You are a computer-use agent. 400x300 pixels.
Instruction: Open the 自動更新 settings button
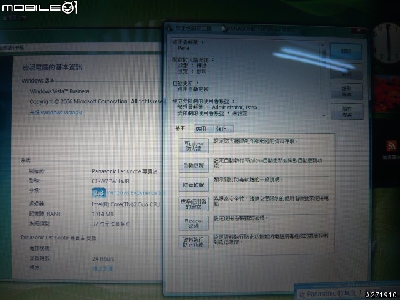(194, 165)
